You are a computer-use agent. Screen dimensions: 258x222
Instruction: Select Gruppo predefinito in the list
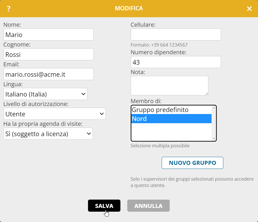(x=171, y=110)
